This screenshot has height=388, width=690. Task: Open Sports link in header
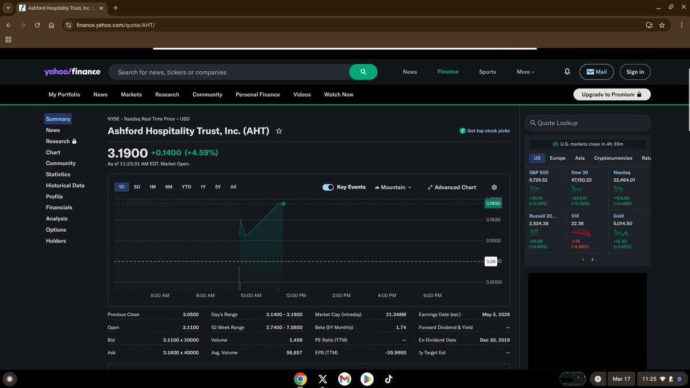(x=488, y=72)
